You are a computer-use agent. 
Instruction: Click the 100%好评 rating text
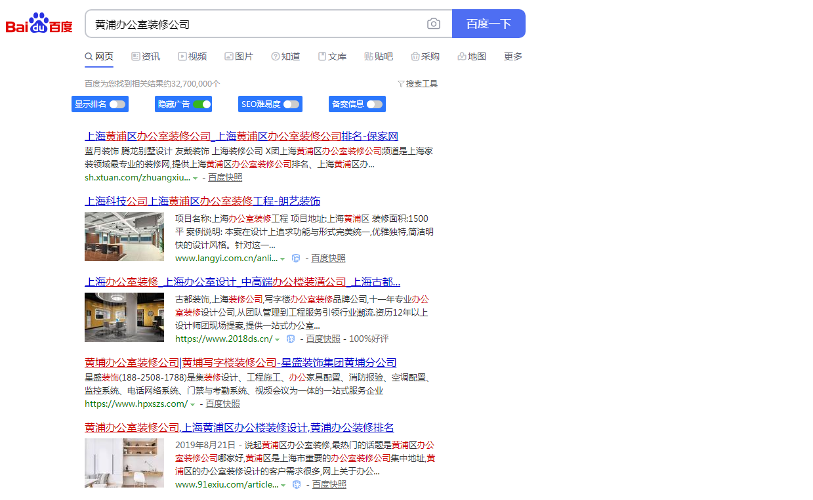(x=369, y=339)
